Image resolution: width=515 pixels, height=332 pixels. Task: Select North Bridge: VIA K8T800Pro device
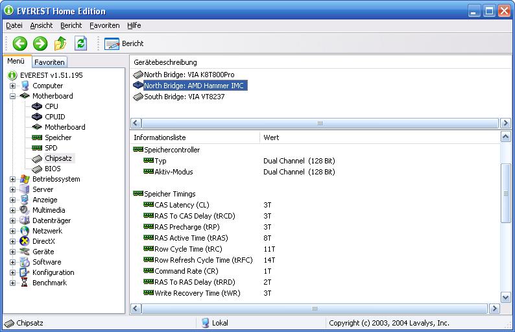point(189,75)
